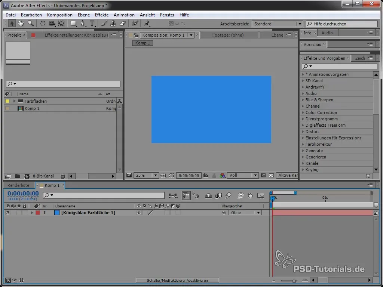Open the Effekte menu
Screen dimensions: 383x287
(x=102, y=15)
